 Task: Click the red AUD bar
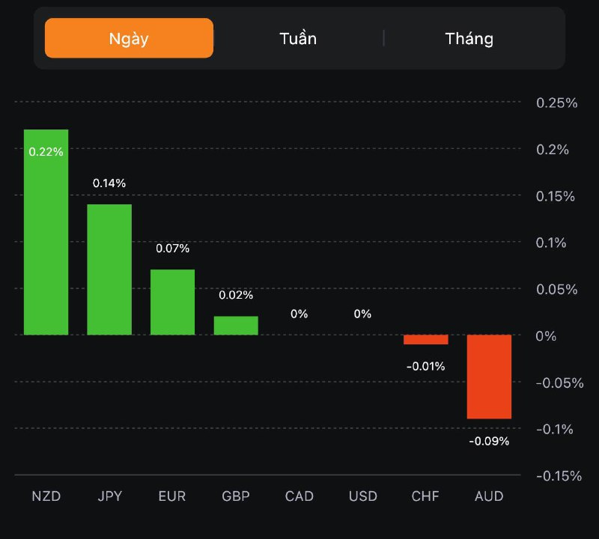pyautogui.click(x=489, y=377)
